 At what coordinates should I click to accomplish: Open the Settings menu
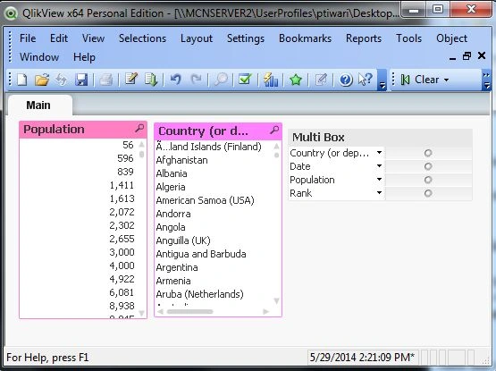click(x=246, y=39)
